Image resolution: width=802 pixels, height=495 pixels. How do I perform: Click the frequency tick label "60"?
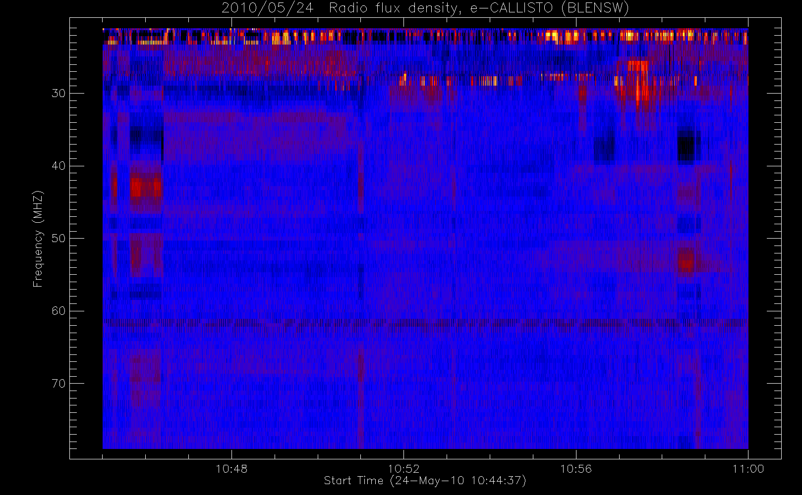pyautogui.click(x=58, y=311)
